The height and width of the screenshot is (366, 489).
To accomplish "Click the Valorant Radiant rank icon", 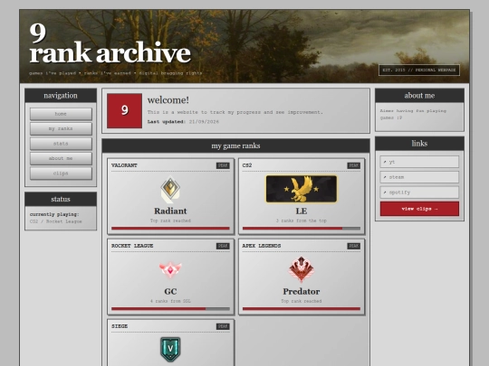I will coord(170,189).
